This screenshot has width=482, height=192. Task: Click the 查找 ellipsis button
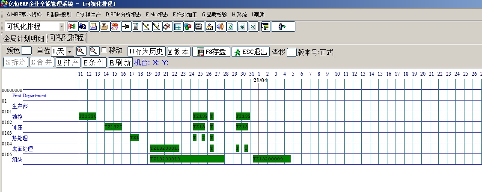pyautogui.click(x=292, y=52)
